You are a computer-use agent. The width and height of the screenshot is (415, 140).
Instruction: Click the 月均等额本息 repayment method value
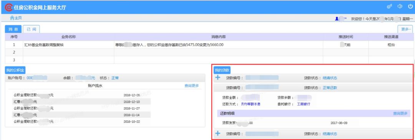point(251,104)
